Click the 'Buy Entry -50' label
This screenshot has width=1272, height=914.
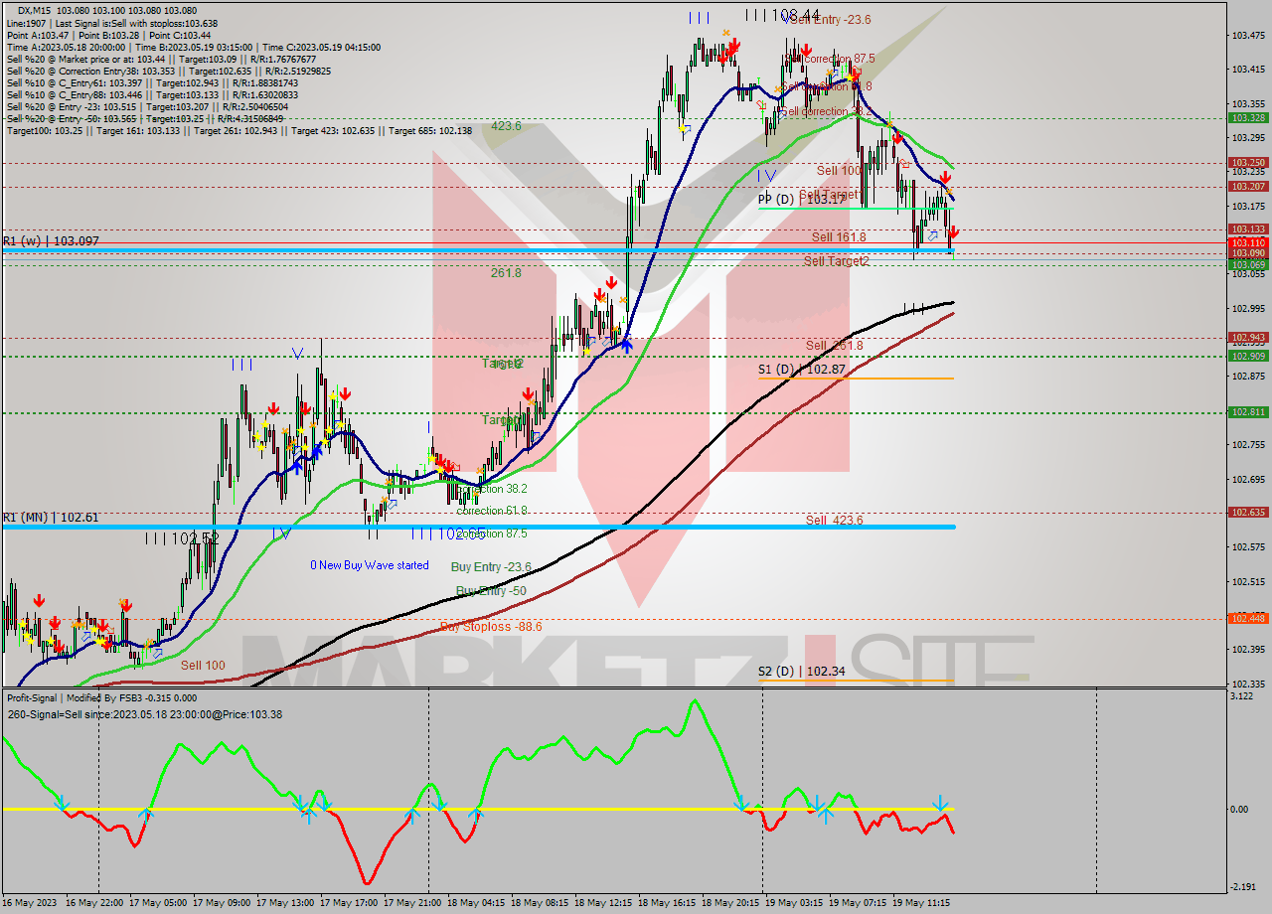(491, 590)
